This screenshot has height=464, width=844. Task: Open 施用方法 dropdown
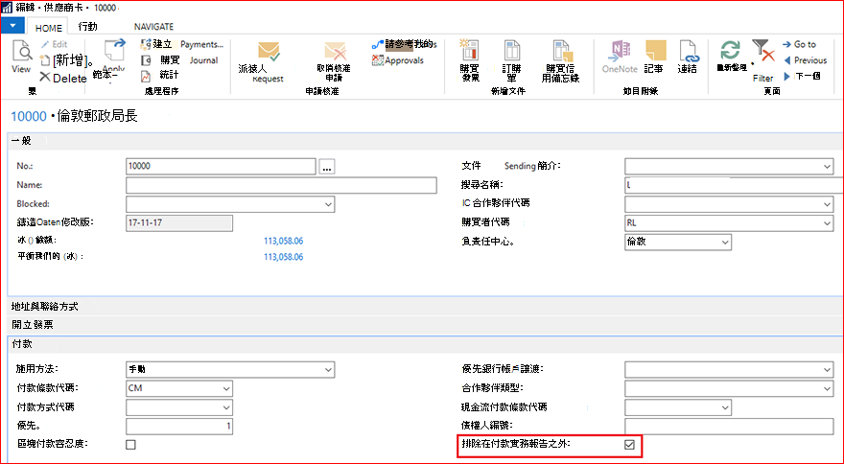[x=328, y=370]
